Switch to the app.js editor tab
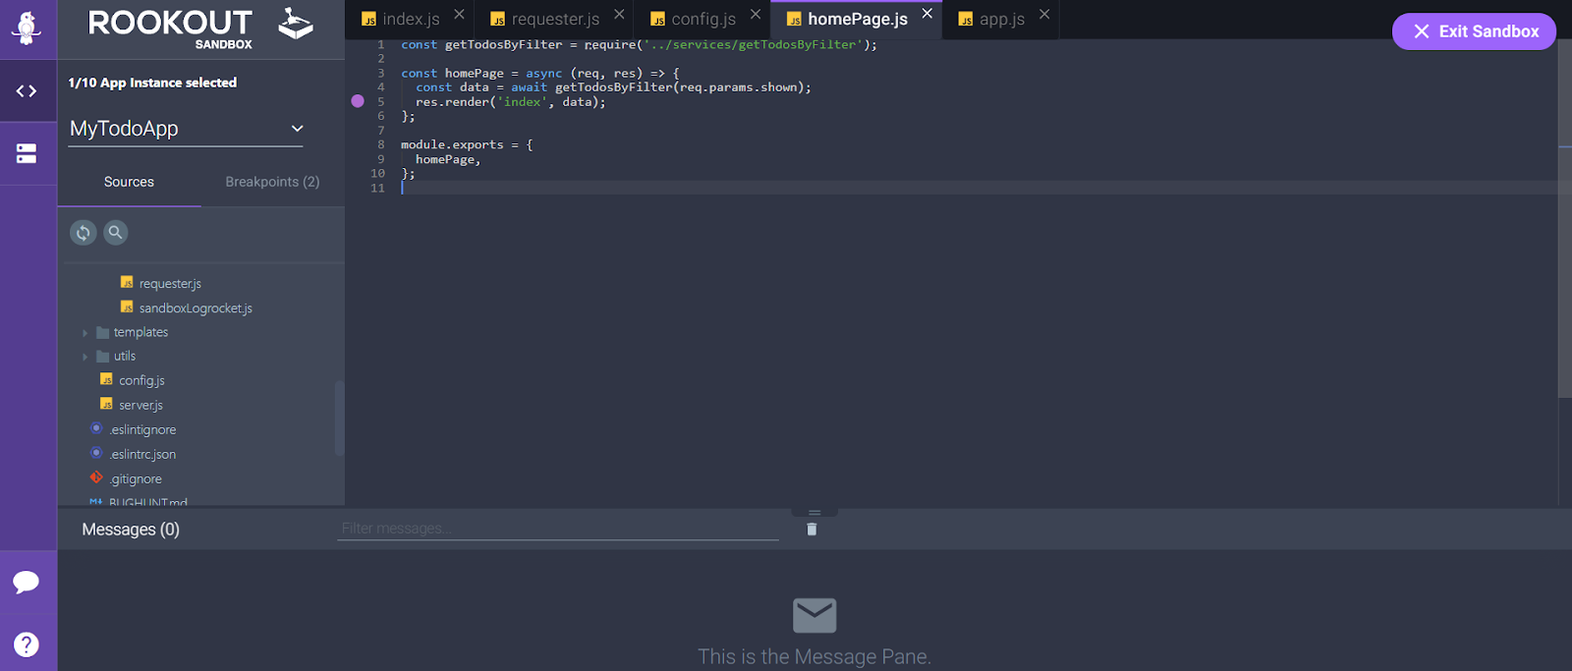Screen dimensions: 1572x671 (1001, 20)
